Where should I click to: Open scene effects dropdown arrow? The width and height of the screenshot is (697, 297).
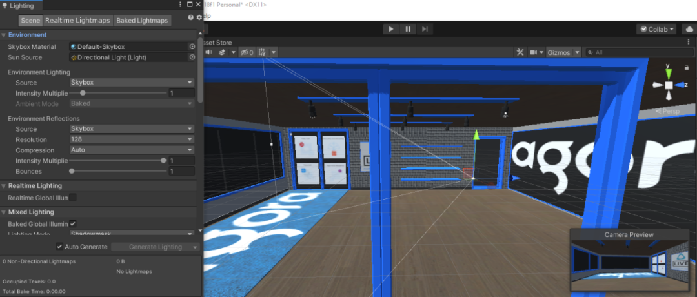pyautogui.click(x=233, y=52)
